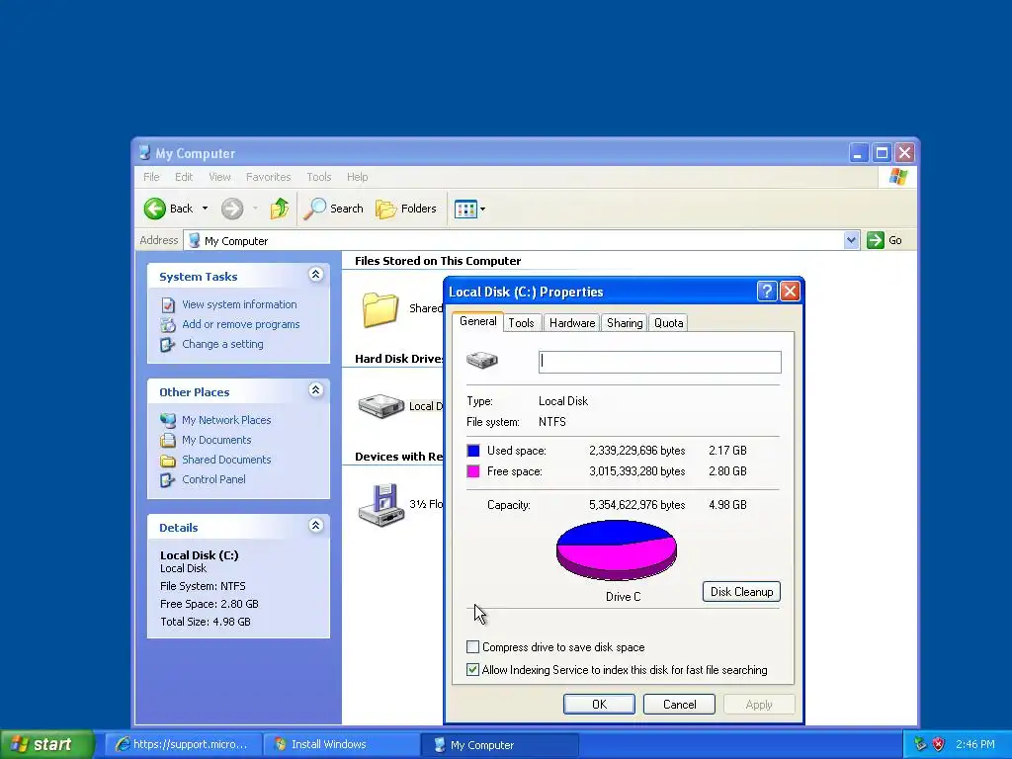The height and width of the screenshot is (759, 1012).
Task: Open the File menu
Action: (x=151, y=177)
